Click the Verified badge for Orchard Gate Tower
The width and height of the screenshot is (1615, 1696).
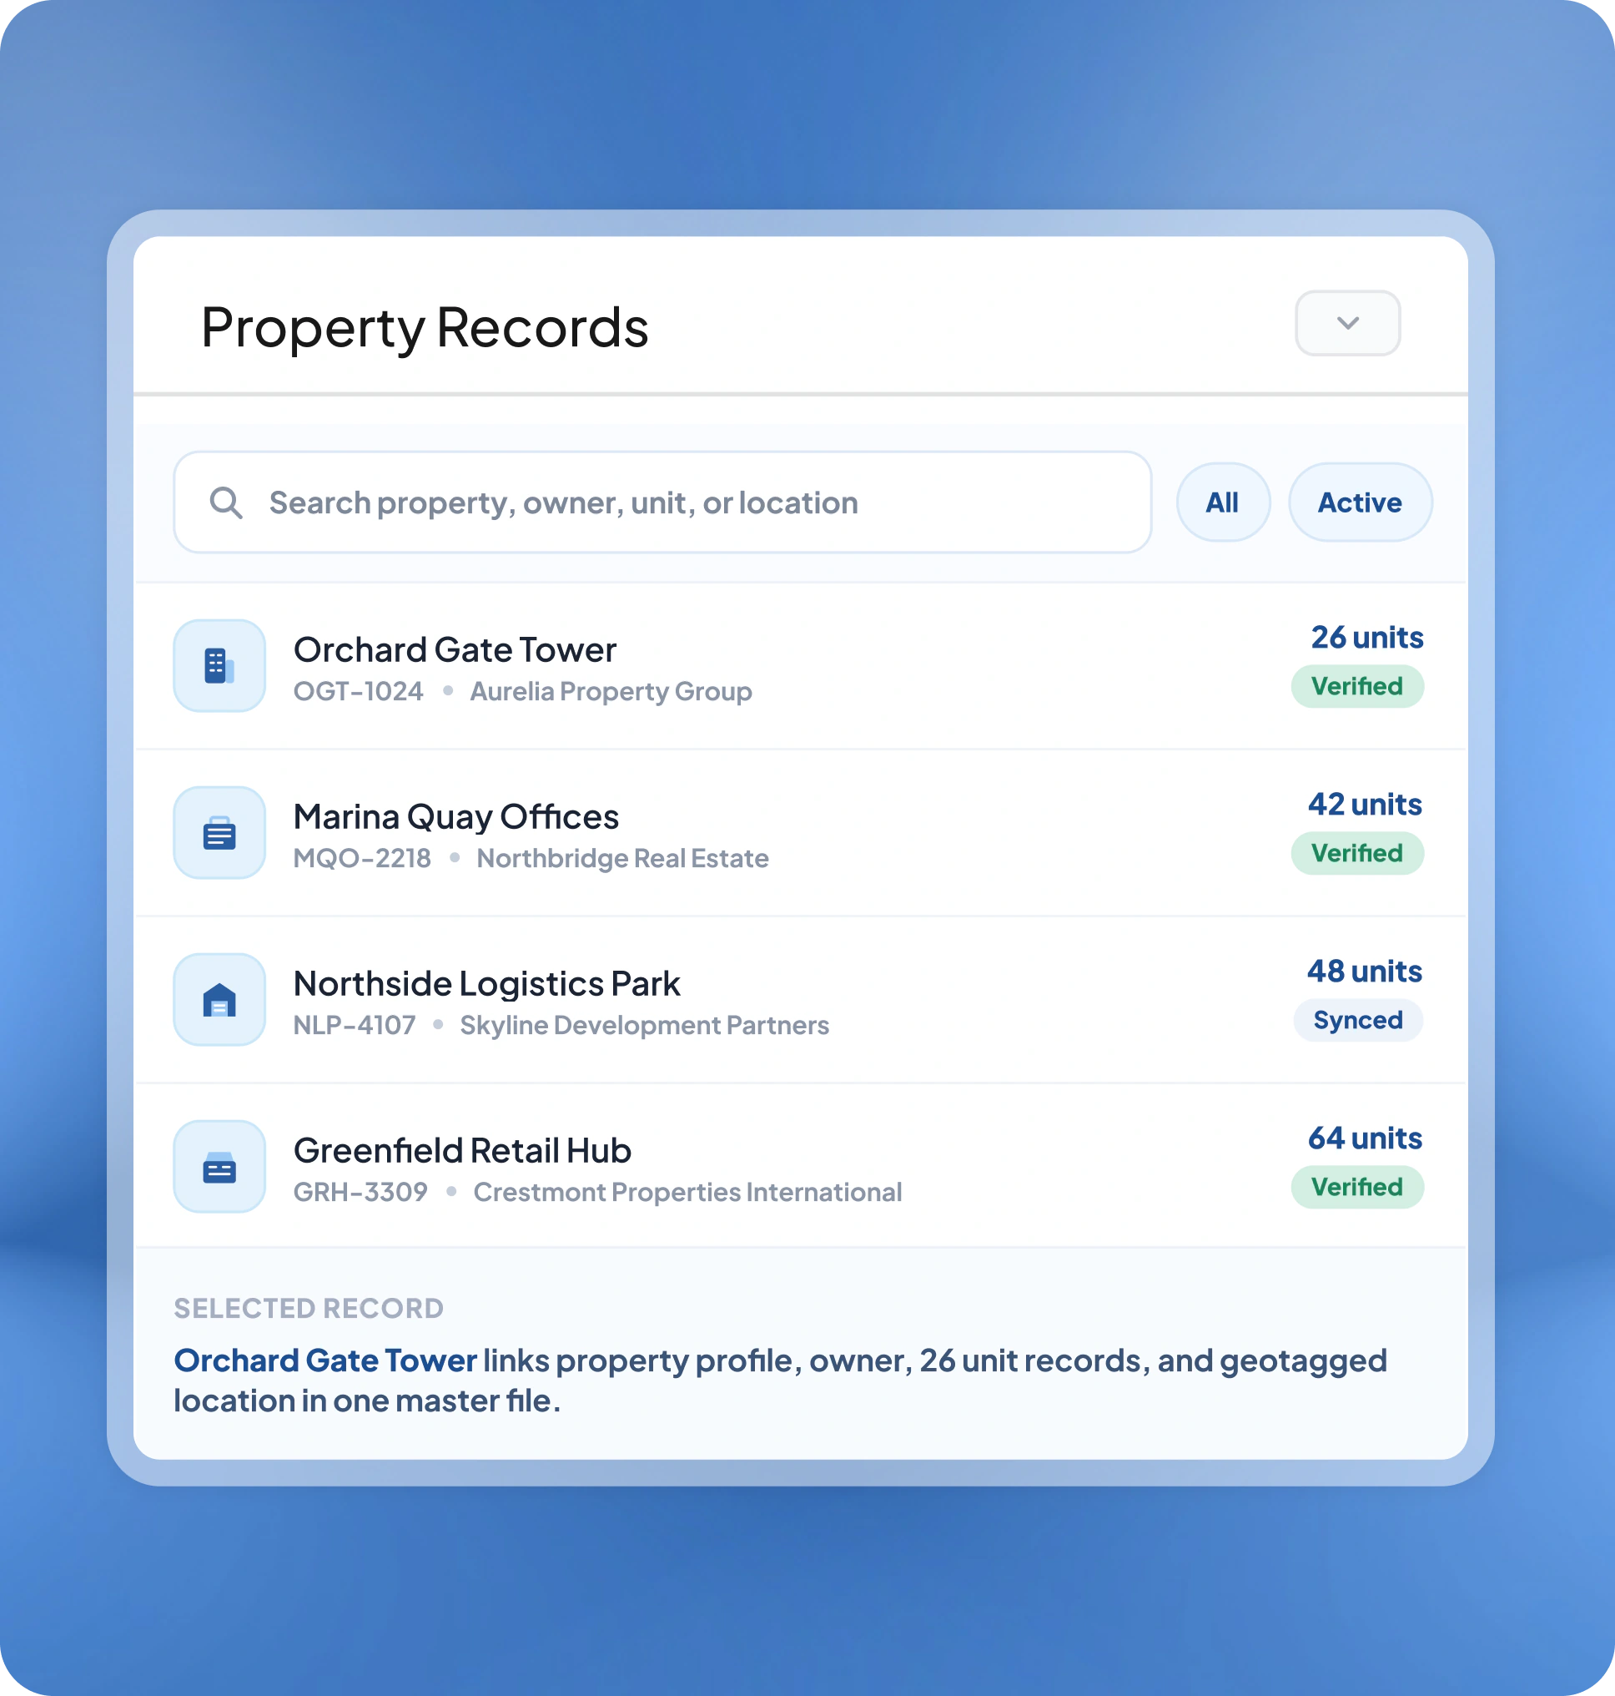pos(1356,687)
